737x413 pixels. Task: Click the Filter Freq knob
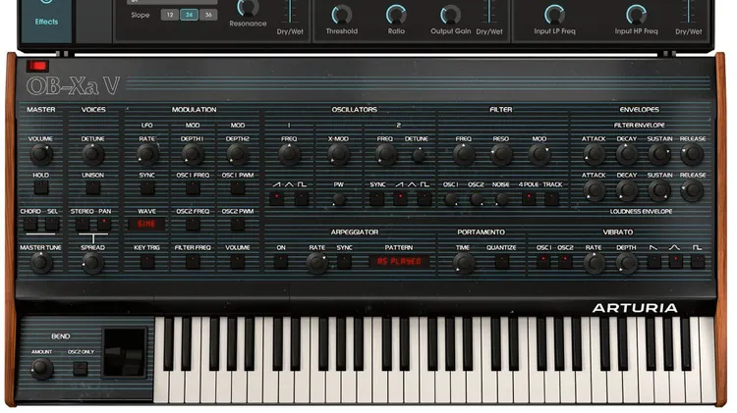[464, 154]
